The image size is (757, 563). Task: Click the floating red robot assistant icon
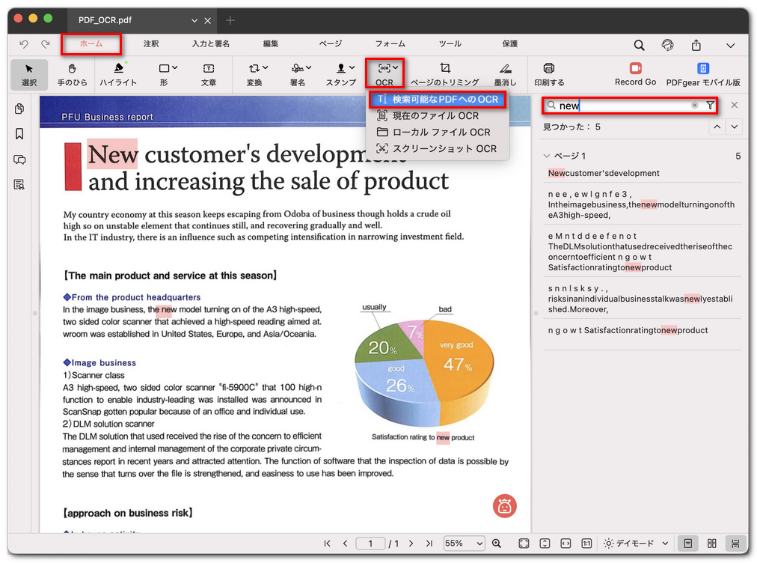pos(505,506)
